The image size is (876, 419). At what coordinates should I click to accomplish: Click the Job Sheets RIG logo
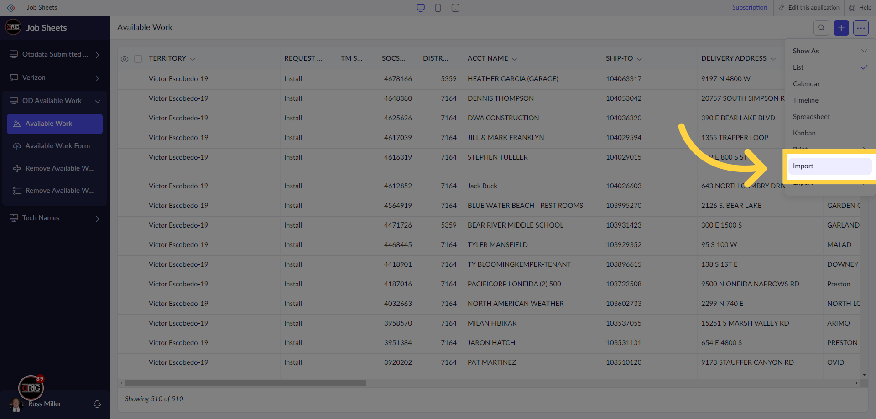(13, 27)
